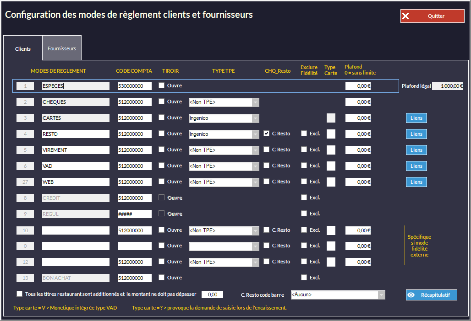The width and height of the screenshot is (471, 321).
Task: Open TPE type dropdown for VAD row
Action: (255, 166)
